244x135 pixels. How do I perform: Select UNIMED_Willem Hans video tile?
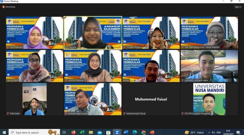point(209,66)
